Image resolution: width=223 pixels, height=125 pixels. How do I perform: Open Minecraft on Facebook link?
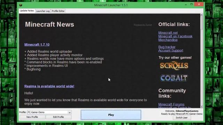click(x=175, y=36)
